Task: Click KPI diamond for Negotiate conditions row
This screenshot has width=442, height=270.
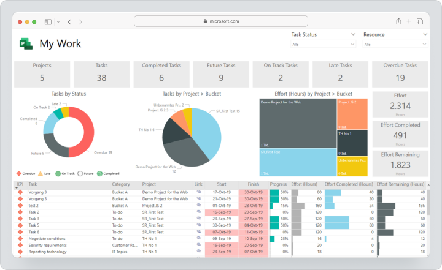Action: [20, 239]
